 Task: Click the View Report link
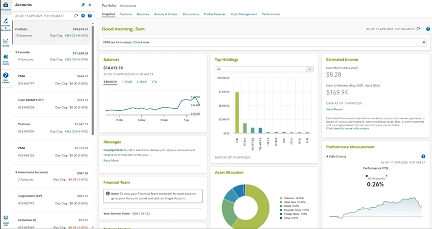click(x=335, y=109)
